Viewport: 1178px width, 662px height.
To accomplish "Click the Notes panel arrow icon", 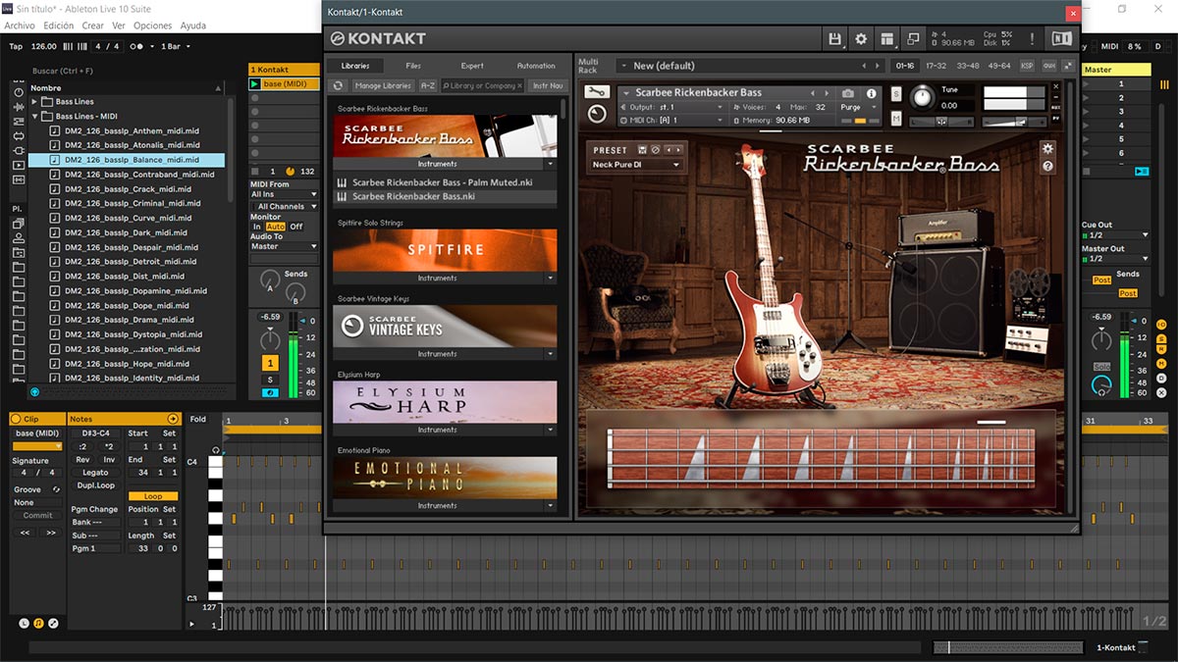I will [173, 419].
